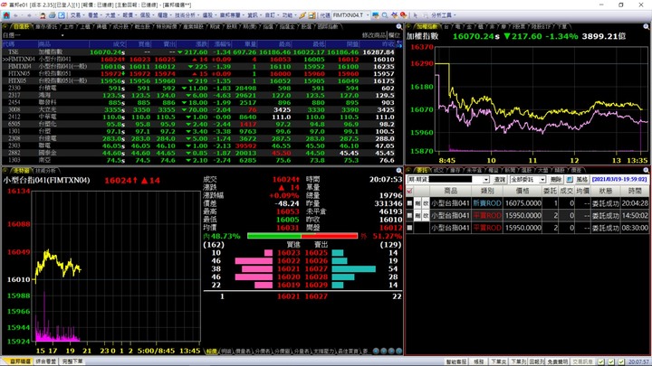The width and height of the screenshot is (652, 366).
Task: Switch to 上市 tab in watchlist
Action: click(68, 26)
